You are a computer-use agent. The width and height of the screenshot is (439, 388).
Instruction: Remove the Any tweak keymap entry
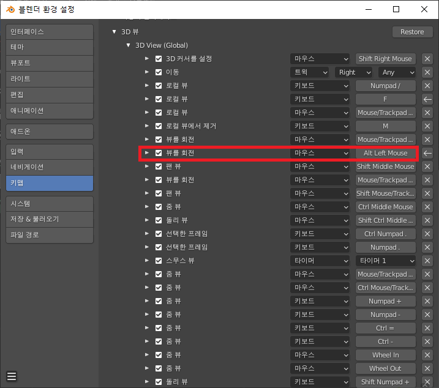[x=427, y=72]
